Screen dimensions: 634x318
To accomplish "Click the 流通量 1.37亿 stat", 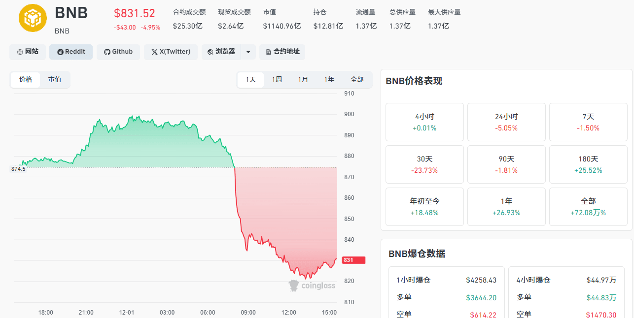I will click(366, 19).
